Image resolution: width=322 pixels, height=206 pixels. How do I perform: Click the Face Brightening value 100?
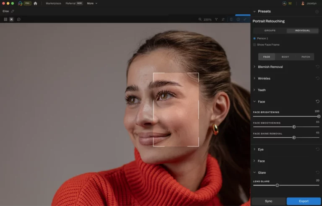point(317,111)
